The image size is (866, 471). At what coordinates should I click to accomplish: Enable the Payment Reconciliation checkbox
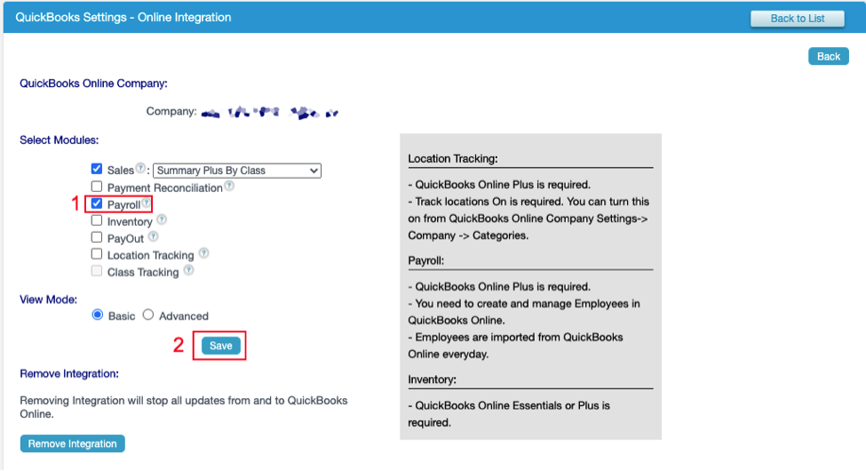[x=97, y=188]
